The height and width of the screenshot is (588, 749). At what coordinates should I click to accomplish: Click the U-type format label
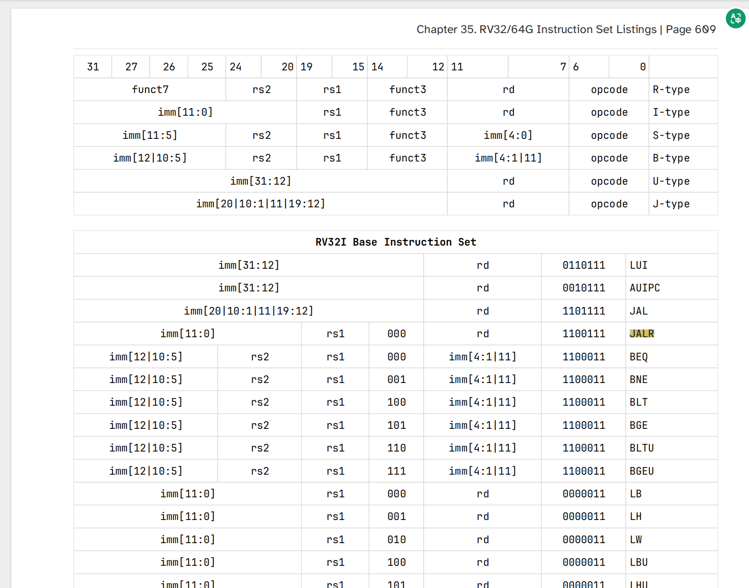tap(671, 181)
